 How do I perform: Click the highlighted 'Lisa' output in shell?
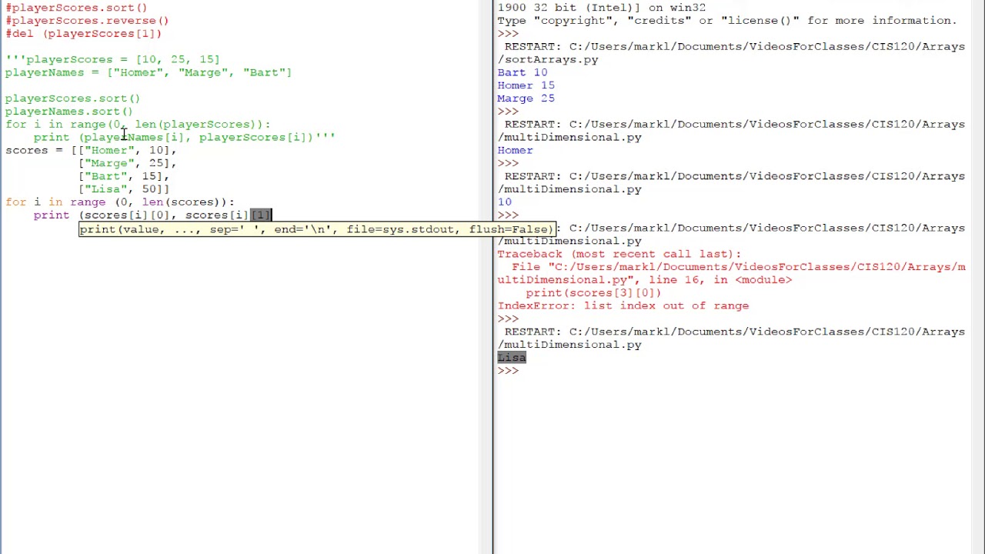tap(512, 358)
